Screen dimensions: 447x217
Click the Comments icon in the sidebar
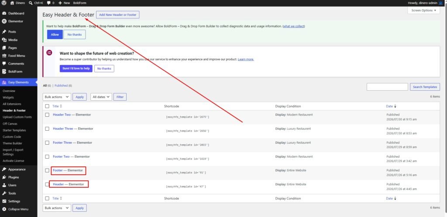click(x=4, y=64)
